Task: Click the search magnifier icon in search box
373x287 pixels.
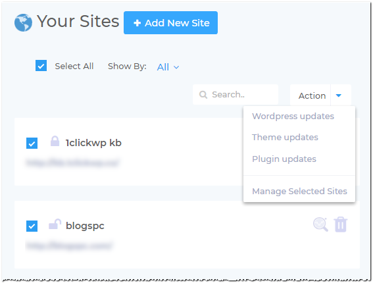Action: pos(203,95)
